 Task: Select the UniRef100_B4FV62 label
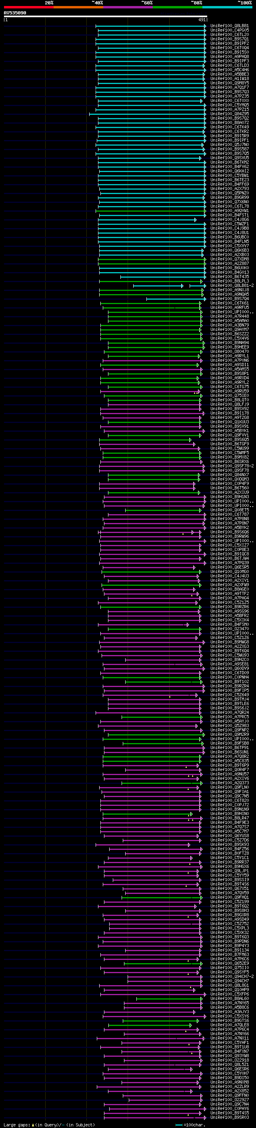(230, 166)
